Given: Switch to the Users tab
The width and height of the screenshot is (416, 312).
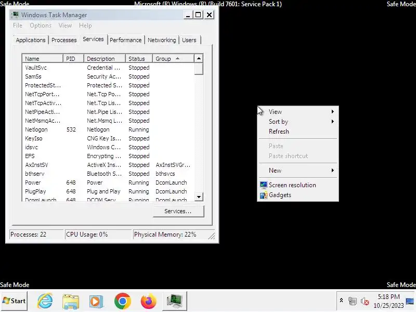Looking at the screenshot, I should 189,40.
